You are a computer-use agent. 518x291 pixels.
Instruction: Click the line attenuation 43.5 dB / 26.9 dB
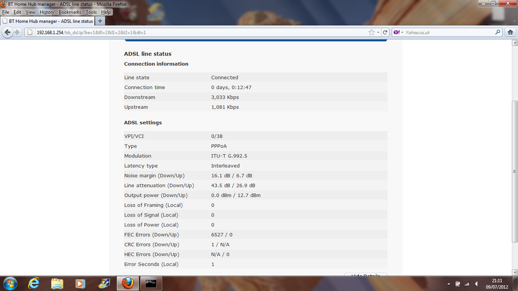point(233,186)
